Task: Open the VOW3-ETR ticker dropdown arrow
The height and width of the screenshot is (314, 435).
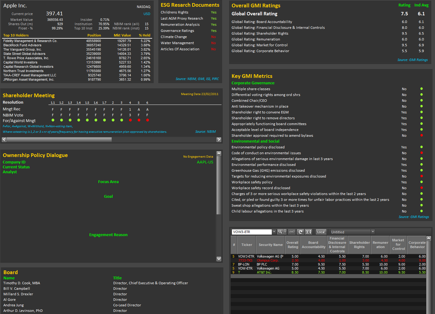Action: click(x=274, y=232)
